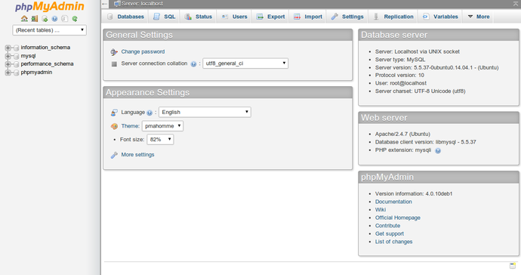The image size is (521, 275).
Task: Click the User: root@localhost text
Action: (401, 83)
